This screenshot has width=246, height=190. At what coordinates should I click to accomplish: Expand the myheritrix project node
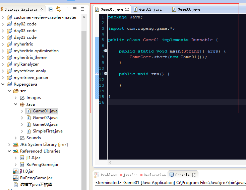click(3, 44)
